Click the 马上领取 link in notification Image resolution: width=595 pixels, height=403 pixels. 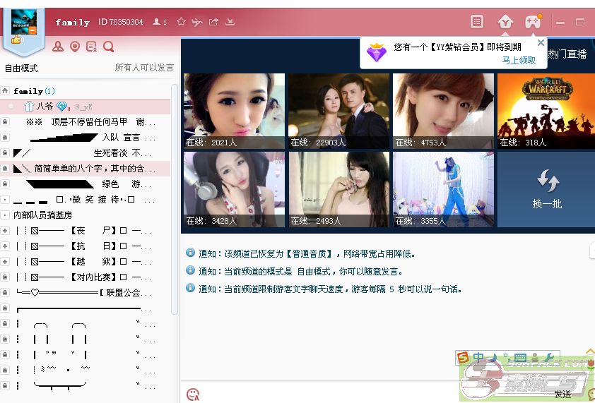pos(519,61)
